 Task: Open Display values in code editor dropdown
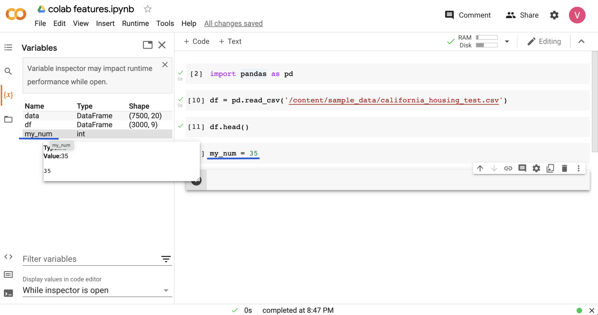tap(97, 290)
